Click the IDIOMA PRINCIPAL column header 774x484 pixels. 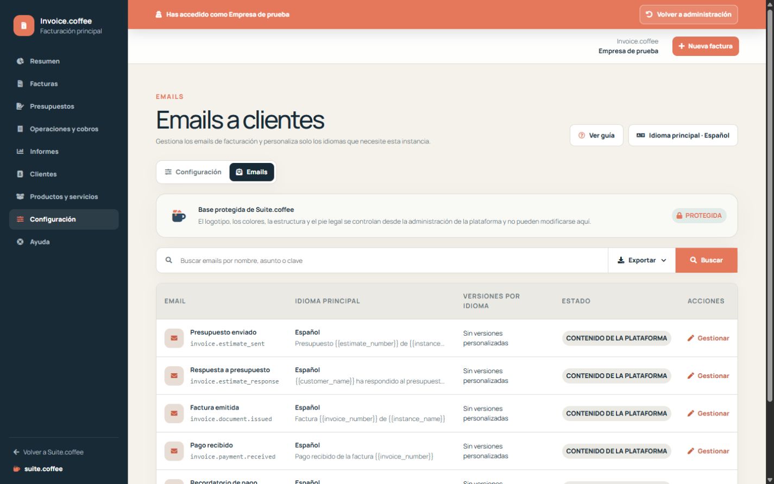tap(328, 301)
